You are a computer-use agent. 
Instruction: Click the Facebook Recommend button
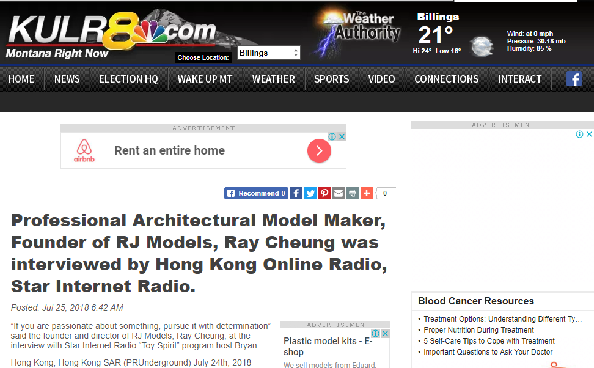point(256,193)
